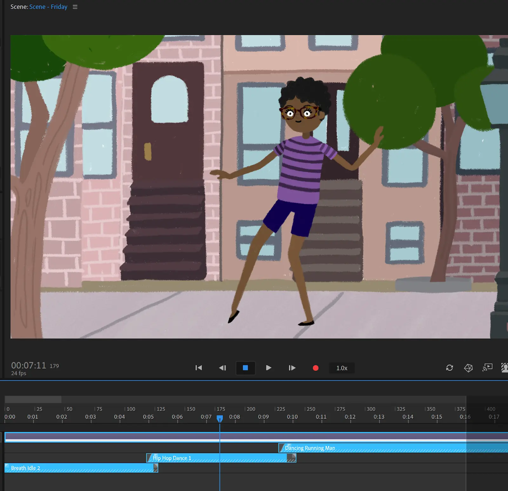Click the Scene label in the header

point(18,7)
